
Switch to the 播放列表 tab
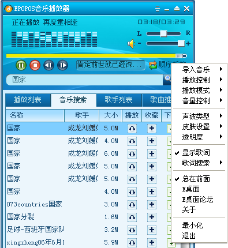(28, 100)
